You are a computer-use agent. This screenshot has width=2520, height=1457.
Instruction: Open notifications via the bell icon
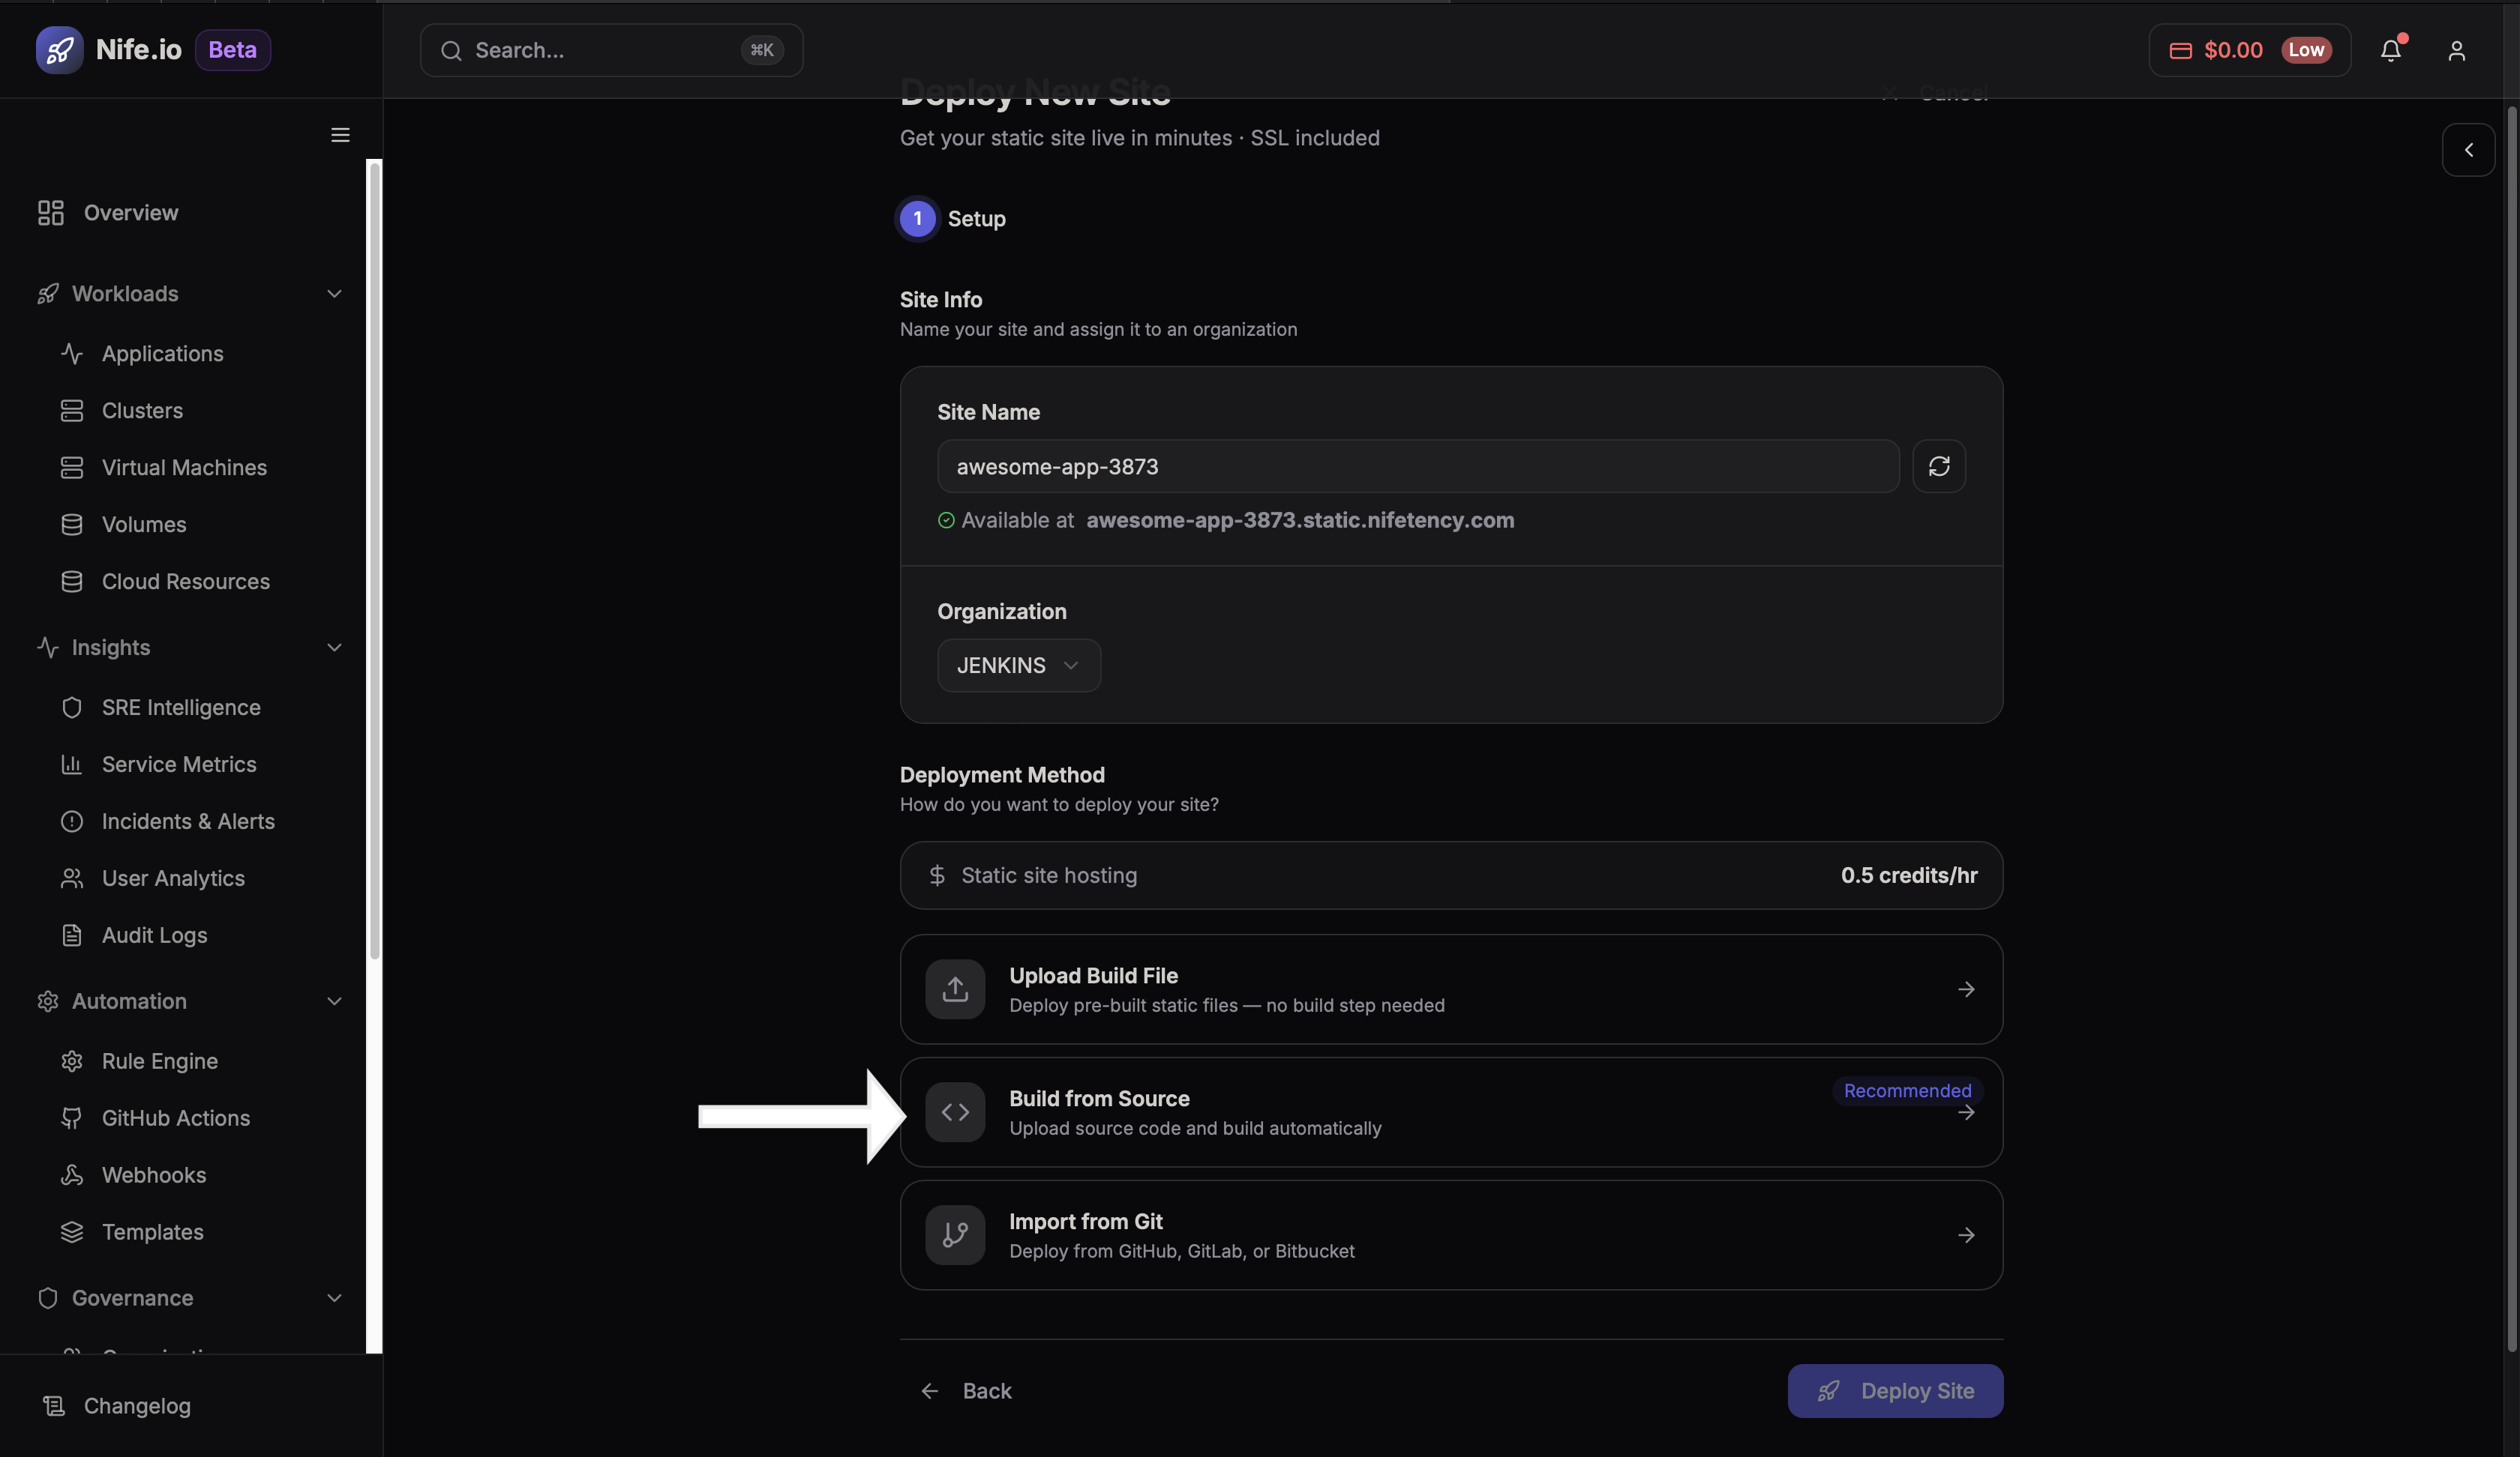(x=2391, y=50)
